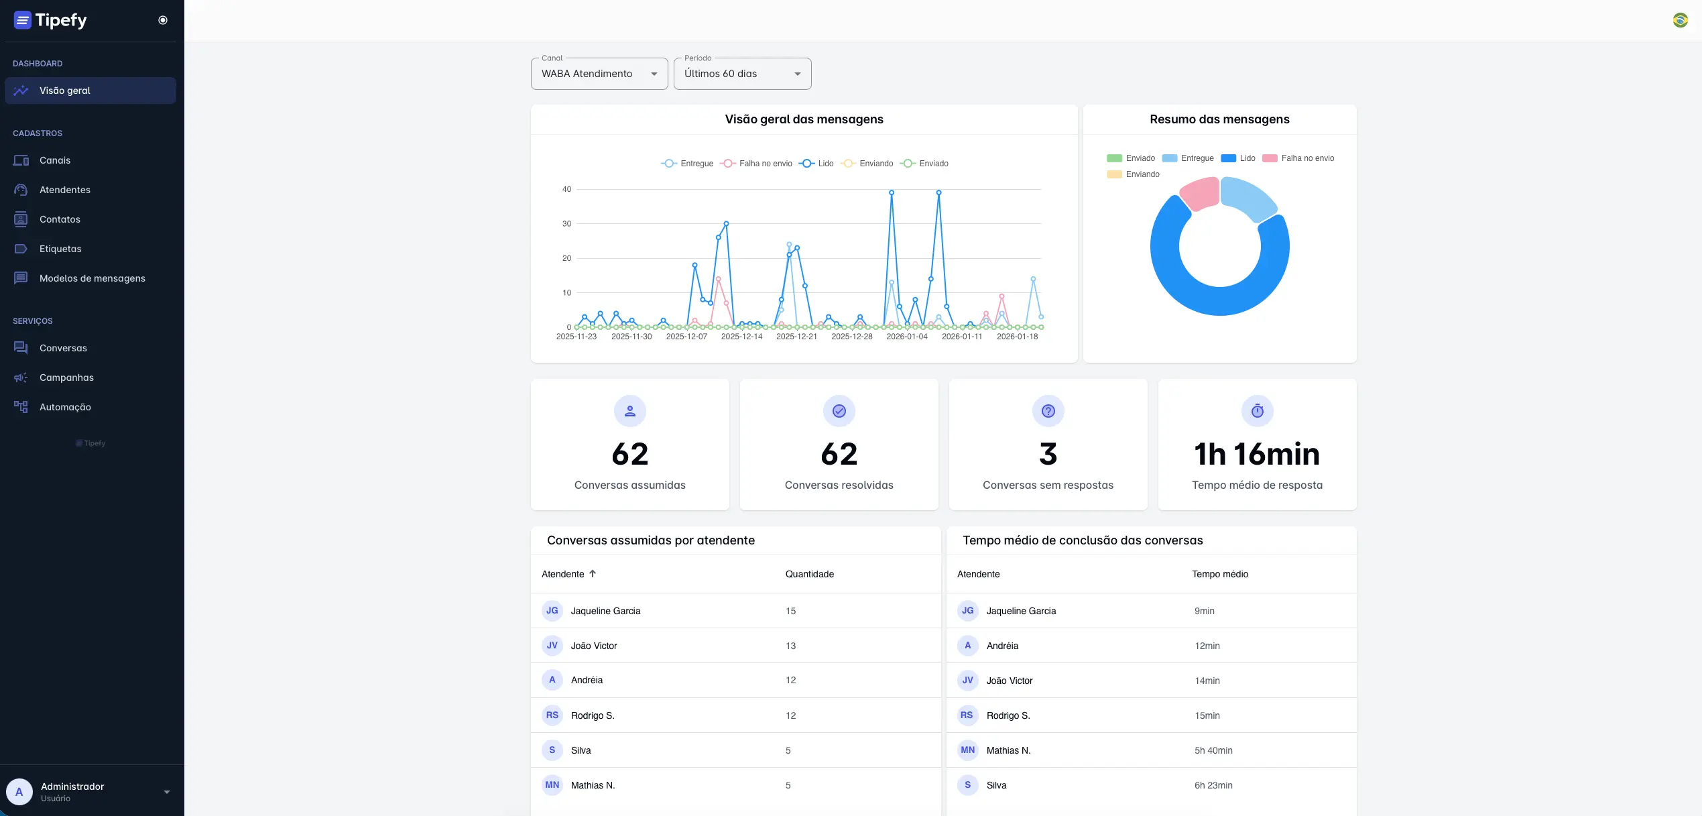Hide the 'Falha no envio' series via legend
This screenshot has width=1702, height=816.
click(x=756, y=163)
